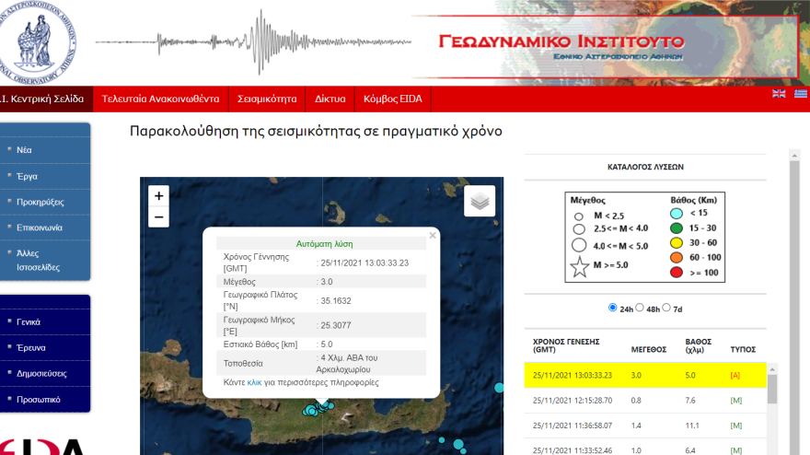Click the cyan earthquake marker cluster on Crete
Viewport: 810px width, 455px height.
pos(318,408)
